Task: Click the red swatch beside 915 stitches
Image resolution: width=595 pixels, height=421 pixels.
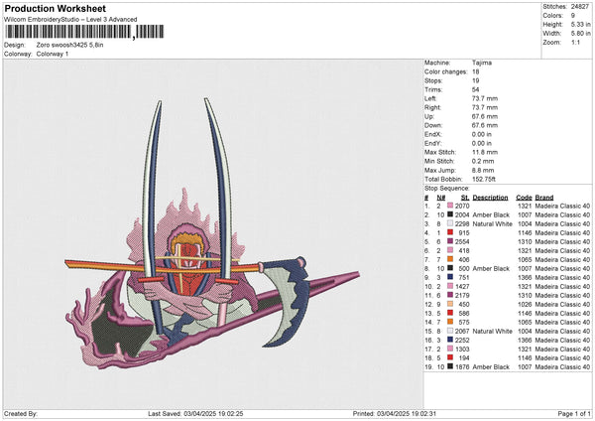Action: pos(450,232)
